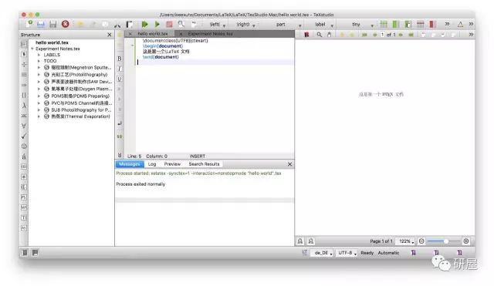Click the green Build & View button
This screenshot has width=494, height=286.
click(x=144, y=24)
